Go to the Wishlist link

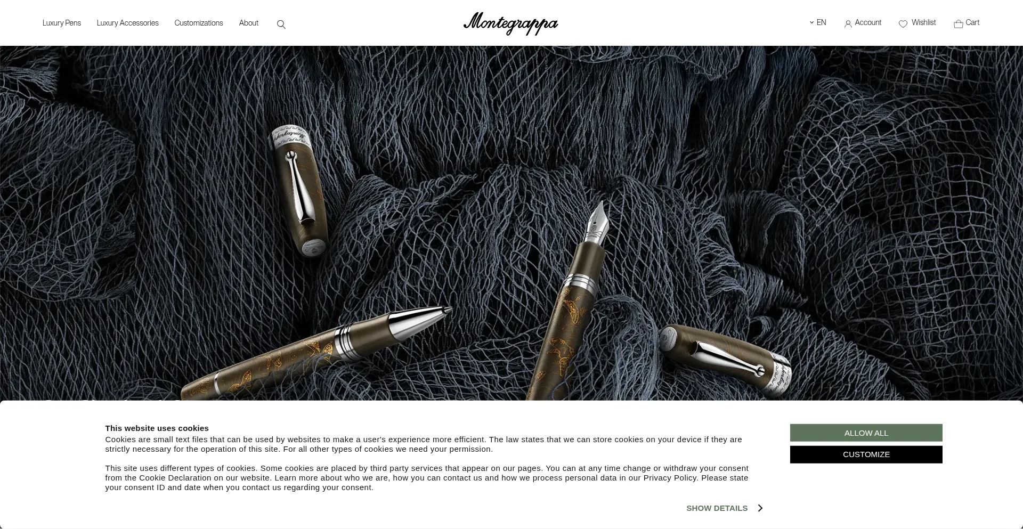pyautogui.click(x=924, y=22)
